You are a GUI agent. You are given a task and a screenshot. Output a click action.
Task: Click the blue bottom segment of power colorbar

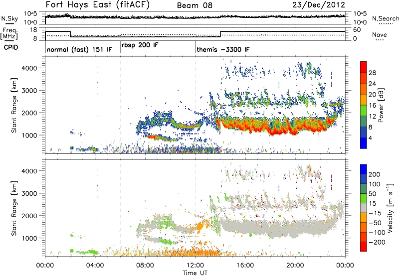[364, 143]
